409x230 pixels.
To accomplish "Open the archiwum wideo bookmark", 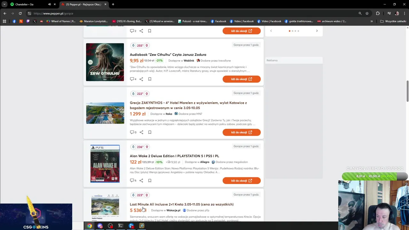I will [332, 21].
